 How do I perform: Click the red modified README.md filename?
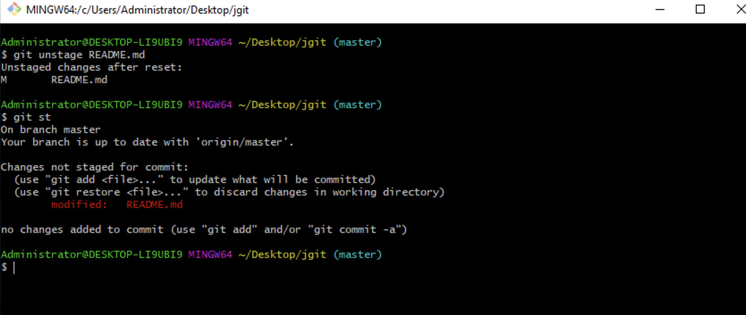tap(154, 205)
